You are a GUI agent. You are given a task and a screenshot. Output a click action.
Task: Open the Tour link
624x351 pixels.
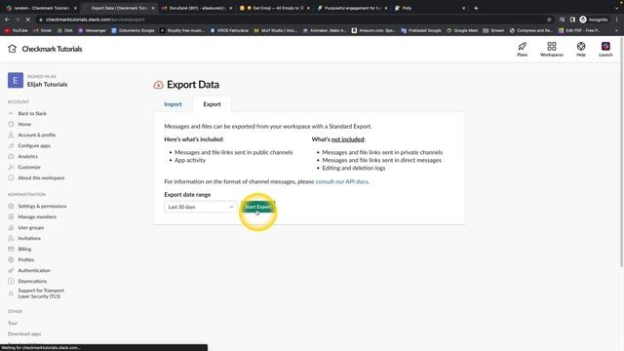pos(13,323)
